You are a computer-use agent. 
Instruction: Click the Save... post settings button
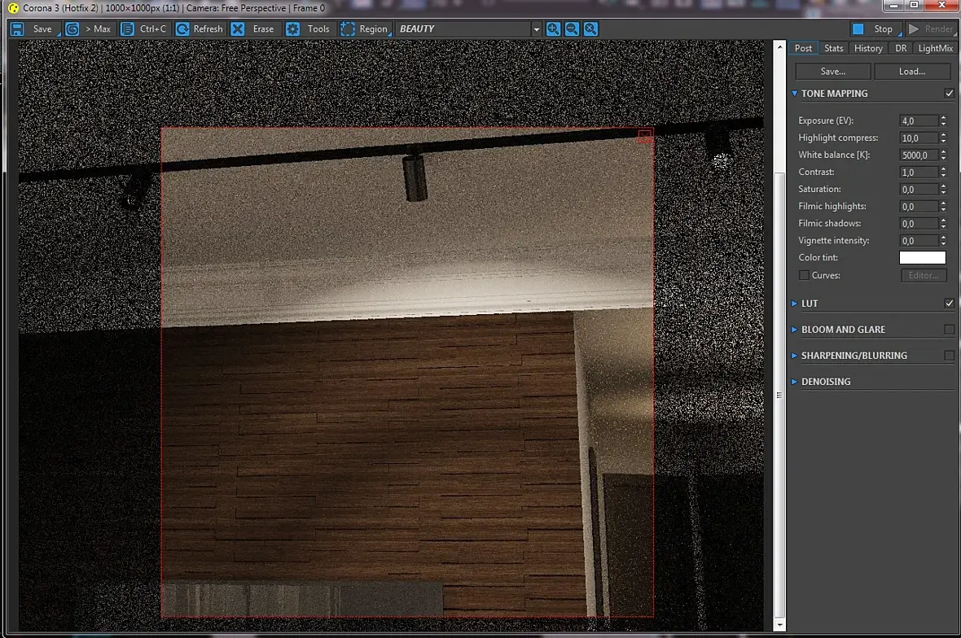pos(833,72)
